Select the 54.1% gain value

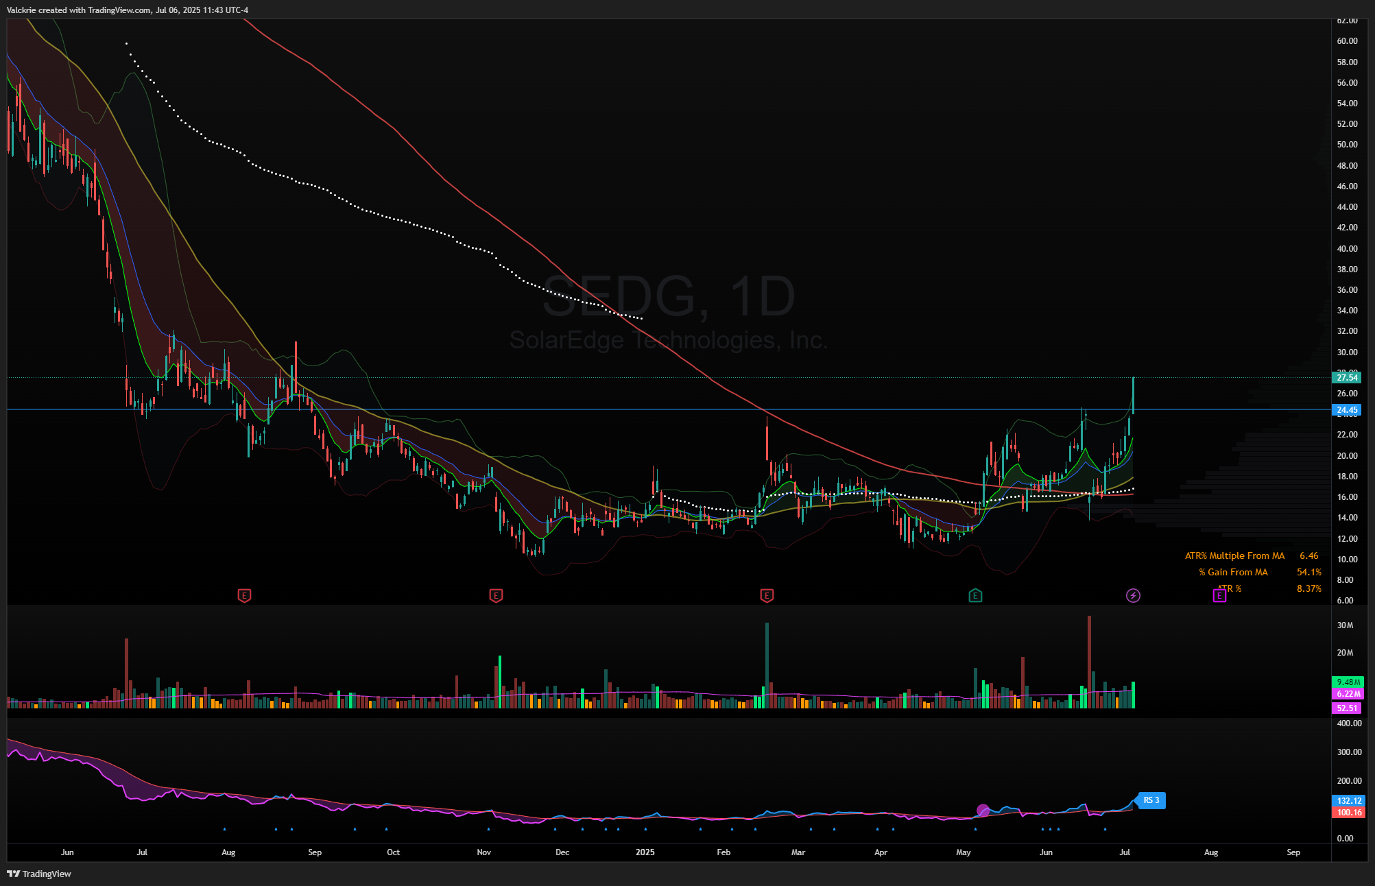pyautogui.click(x=1308, y=572)
